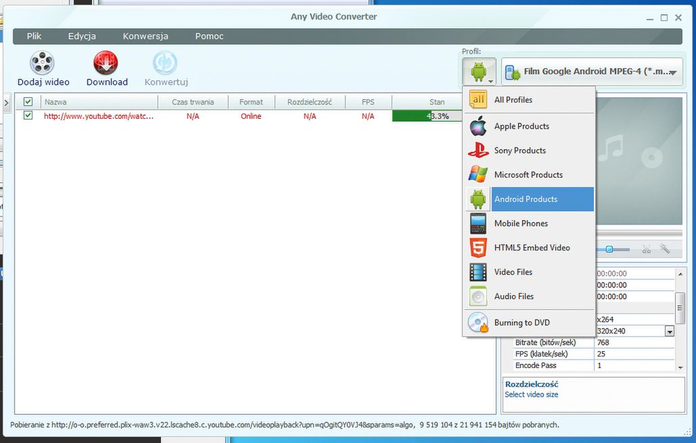Image resolution: width=696 pixels, height=443 pixels.
Task: Select Audio Files profile category
Action: [528, 296]
